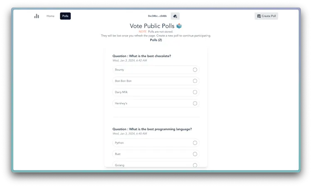Click the Create Poll button
This screenshot has width=312, height=187.
pos(266,16)
